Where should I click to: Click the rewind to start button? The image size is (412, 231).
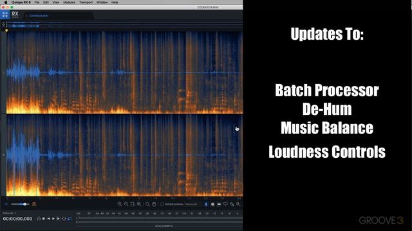[49, 218]
